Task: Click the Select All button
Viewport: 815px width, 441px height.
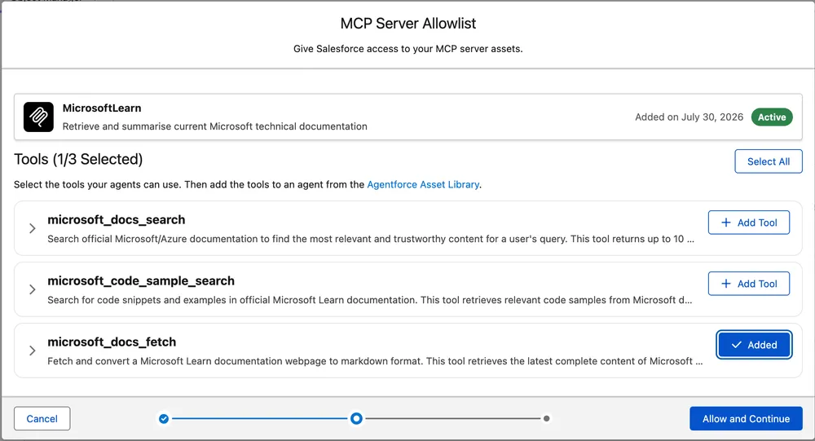Action: pyautogui.click(x=769, y=161)
